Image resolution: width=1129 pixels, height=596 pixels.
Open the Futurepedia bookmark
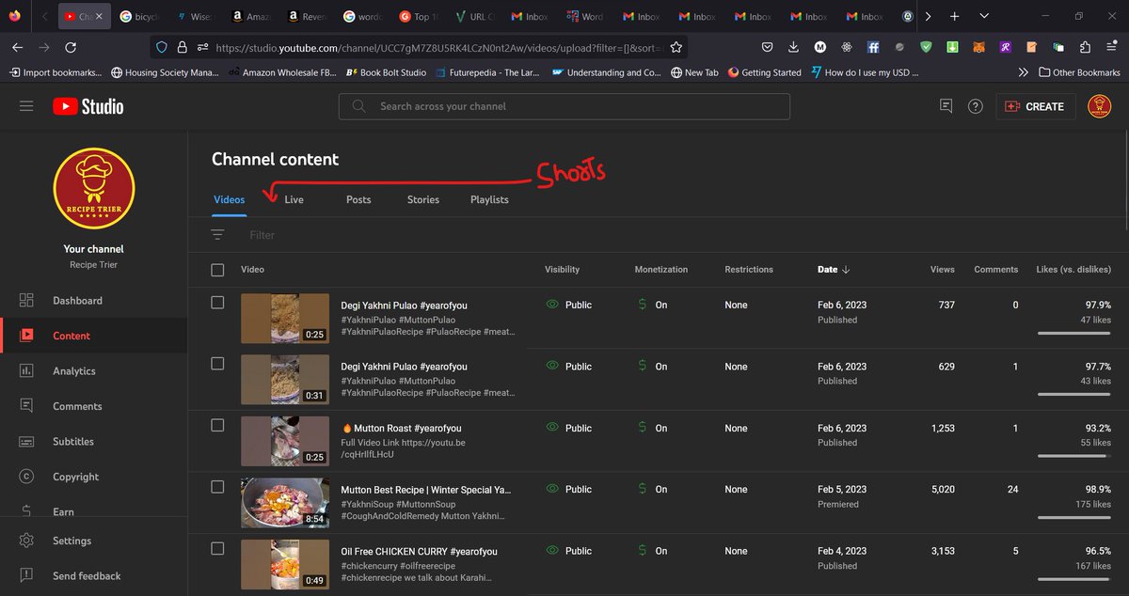(x=486, y=72)
